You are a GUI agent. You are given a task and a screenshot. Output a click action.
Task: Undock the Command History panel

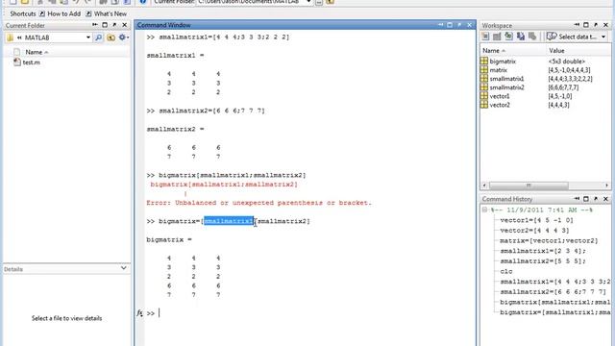click(596, 199)
